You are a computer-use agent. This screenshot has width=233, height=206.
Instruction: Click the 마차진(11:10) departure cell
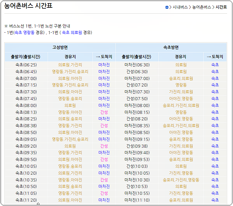point(137,200)
